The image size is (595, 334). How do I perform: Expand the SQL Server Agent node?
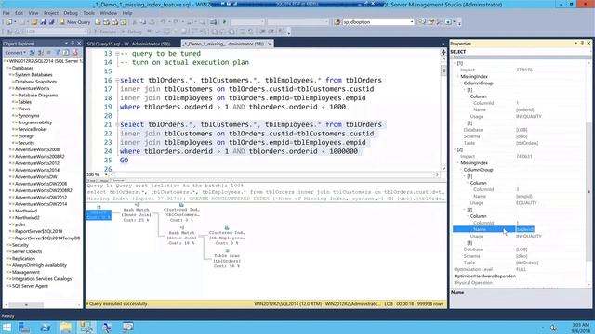(x=7, y=286)
